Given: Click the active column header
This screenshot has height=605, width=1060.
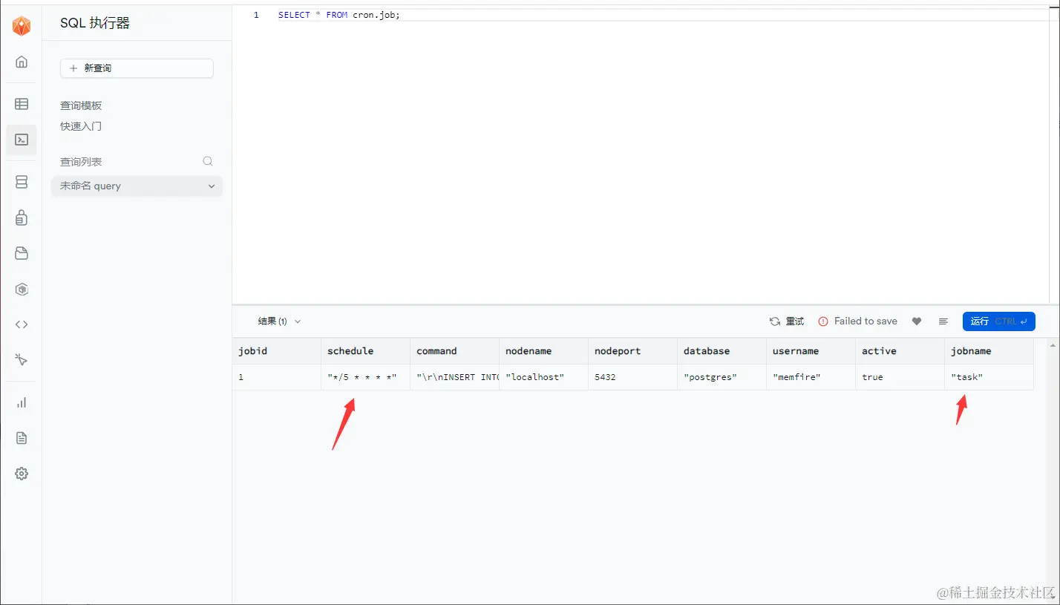Looking at the screenshot, I should [900, 351].
